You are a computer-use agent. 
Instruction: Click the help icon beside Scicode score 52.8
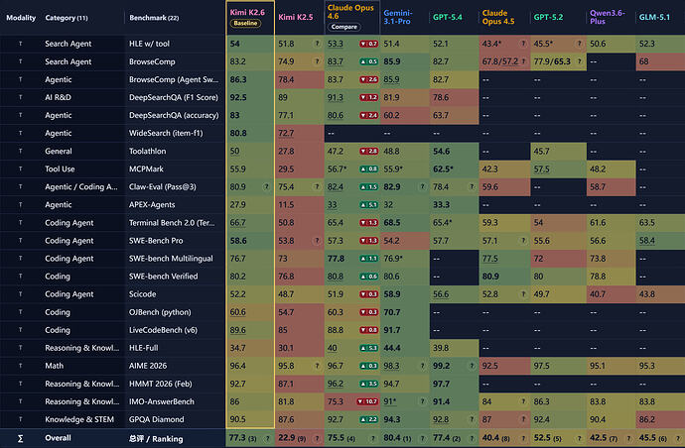point(523,294)
